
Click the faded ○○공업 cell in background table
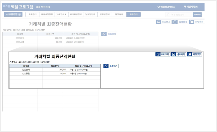pyautogui.click(x=20, y=42)
